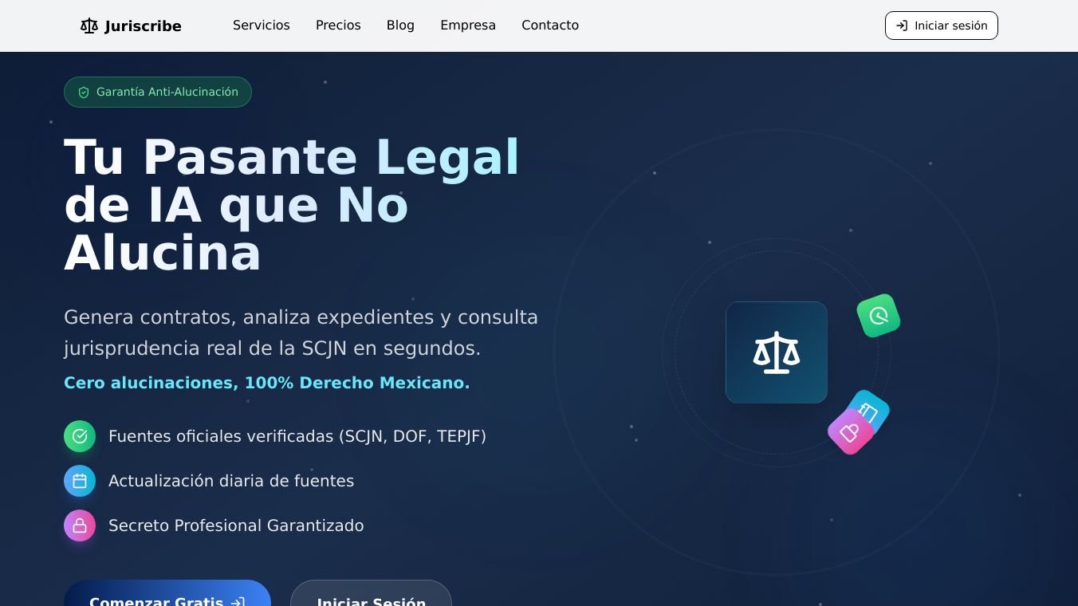The width and height of the screenshot is (1078, 606).
Task: Click the shield icon in the guarantee badge
Action: point(84,92)
